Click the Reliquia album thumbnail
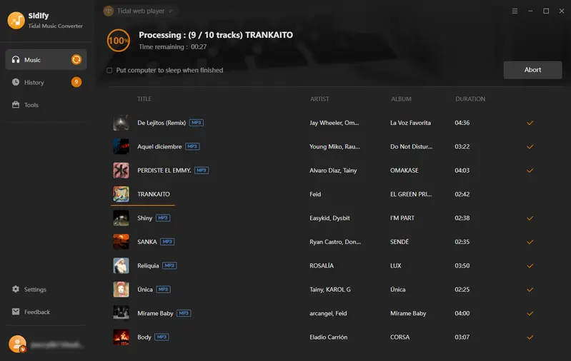This screenshot has height=361, width=571. point(121,265)
